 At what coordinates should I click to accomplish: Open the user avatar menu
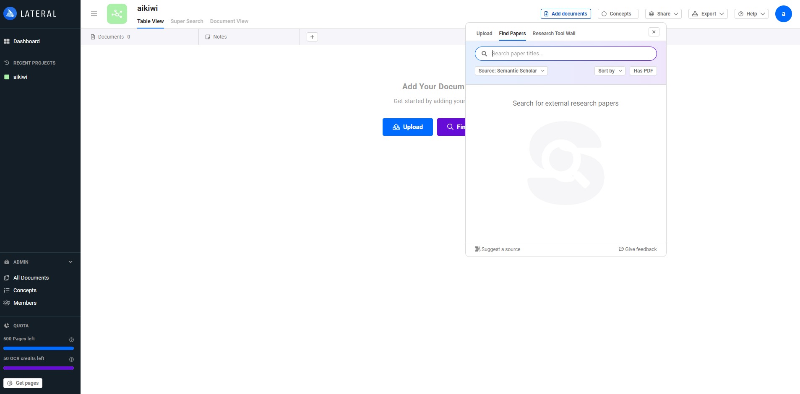pos(783,14)
